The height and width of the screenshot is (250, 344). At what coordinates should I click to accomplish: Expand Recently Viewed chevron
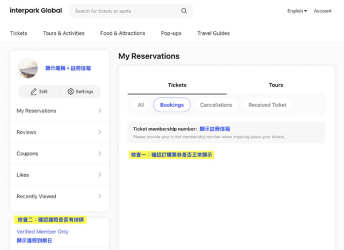pyautogui.click(x=100, y=196)
